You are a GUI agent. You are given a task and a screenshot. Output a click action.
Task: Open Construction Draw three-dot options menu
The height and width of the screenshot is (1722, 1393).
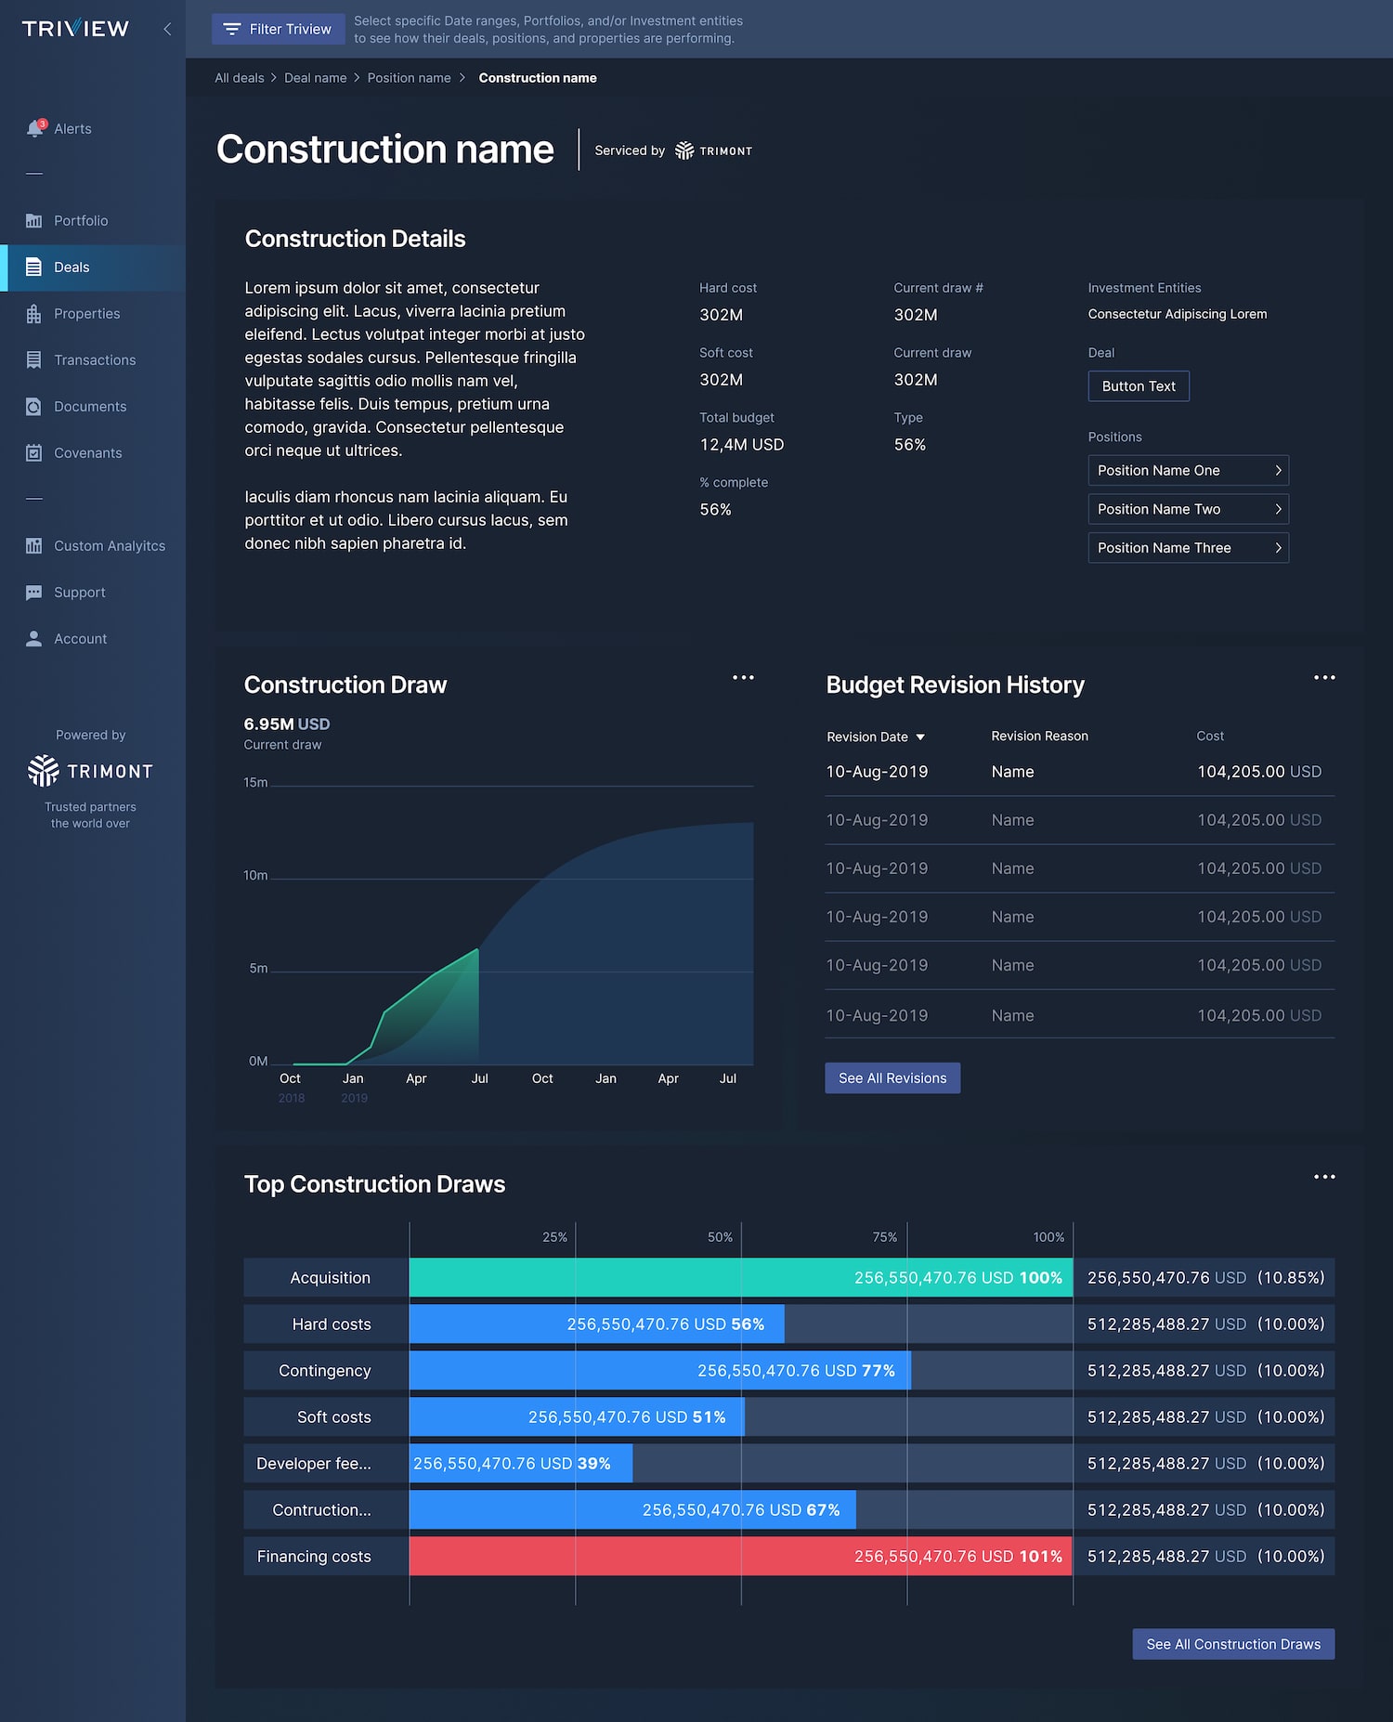(x=743, y=677)
